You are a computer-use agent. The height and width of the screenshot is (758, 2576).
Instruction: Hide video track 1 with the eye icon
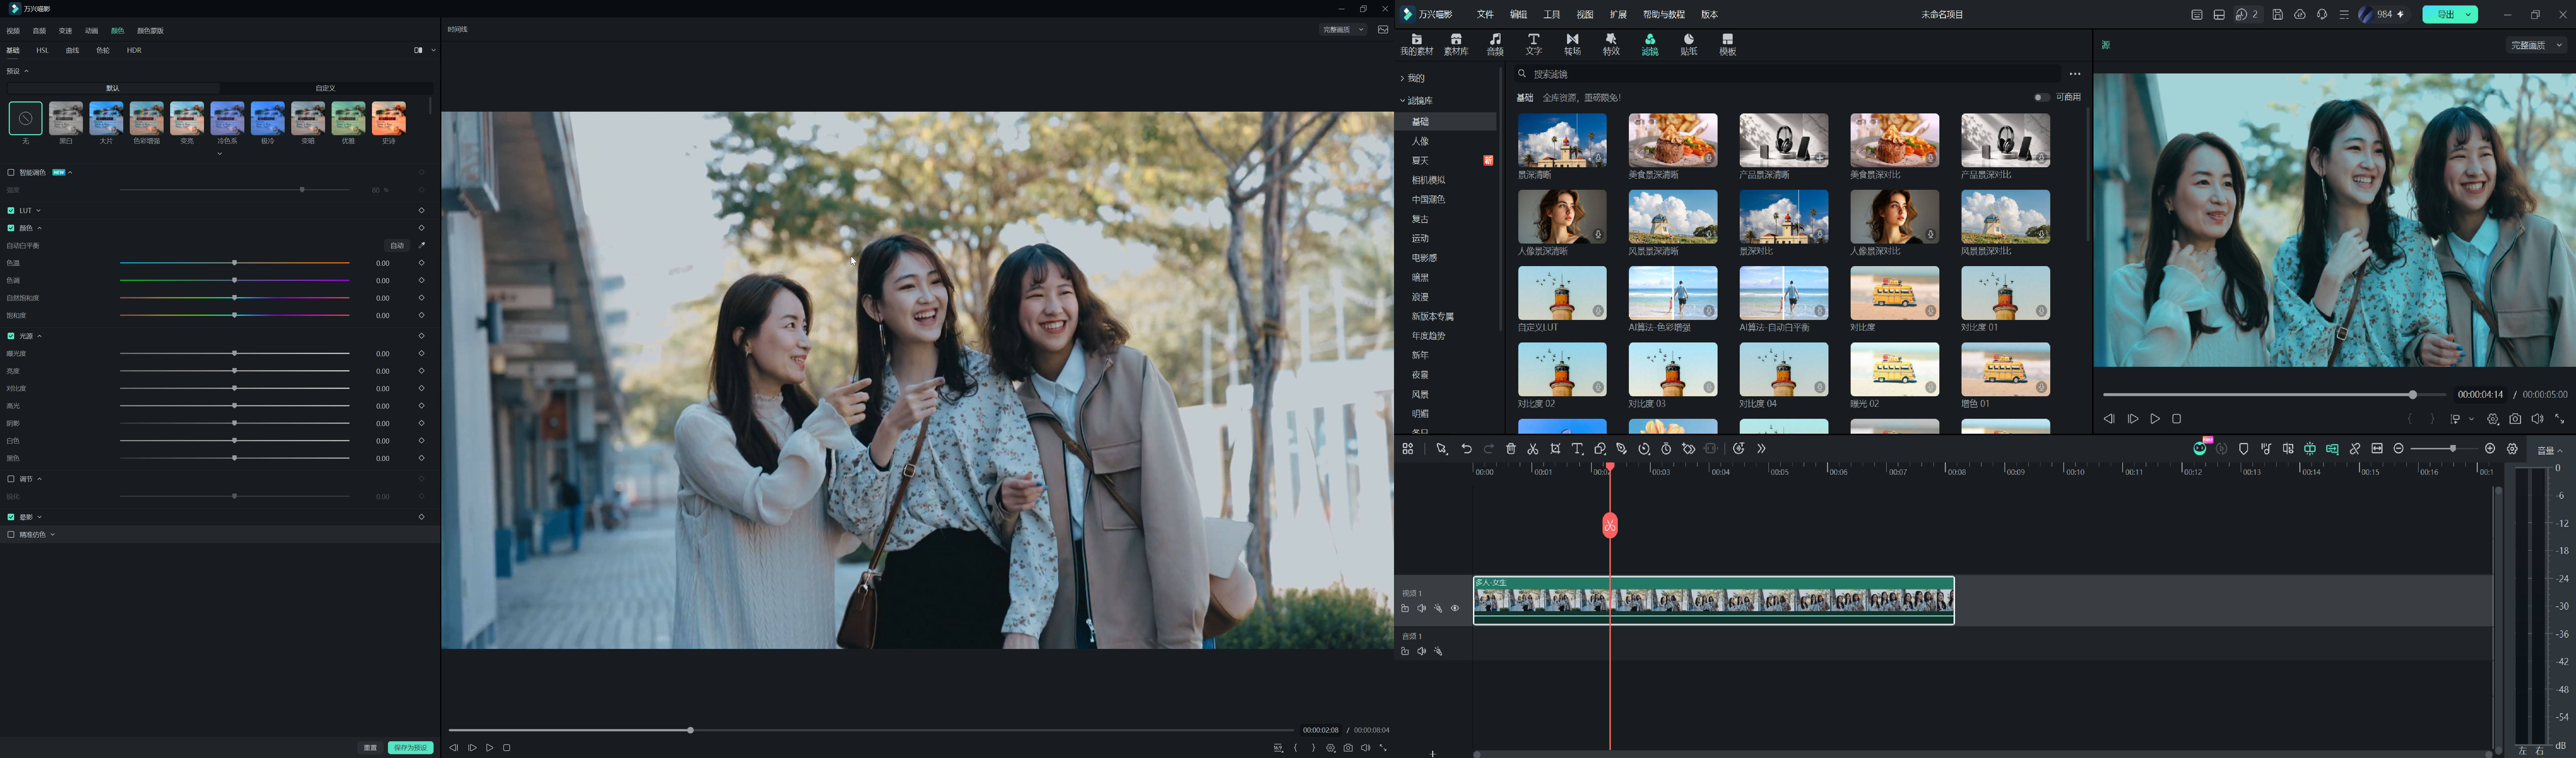coord(1455,608)
